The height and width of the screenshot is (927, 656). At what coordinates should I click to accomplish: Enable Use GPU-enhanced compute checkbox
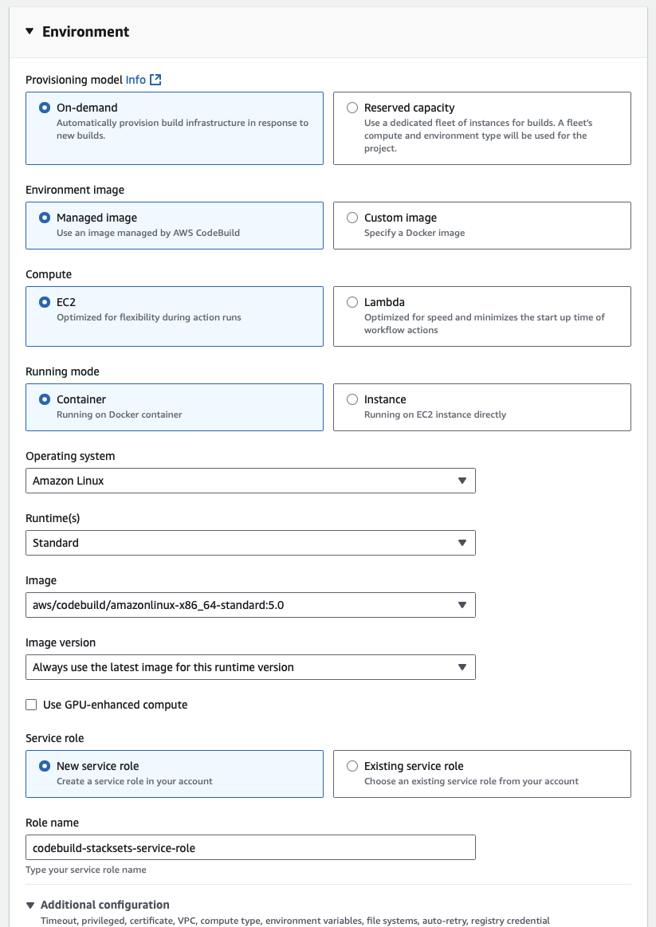32,705
